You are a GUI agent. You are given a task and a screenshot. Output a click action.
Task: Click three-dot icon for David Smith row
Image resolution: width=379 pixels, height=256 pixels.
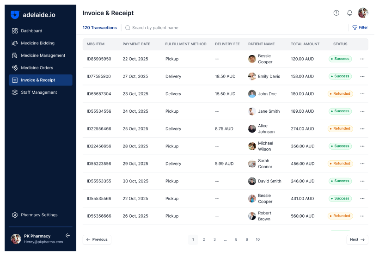click(362, 181)
